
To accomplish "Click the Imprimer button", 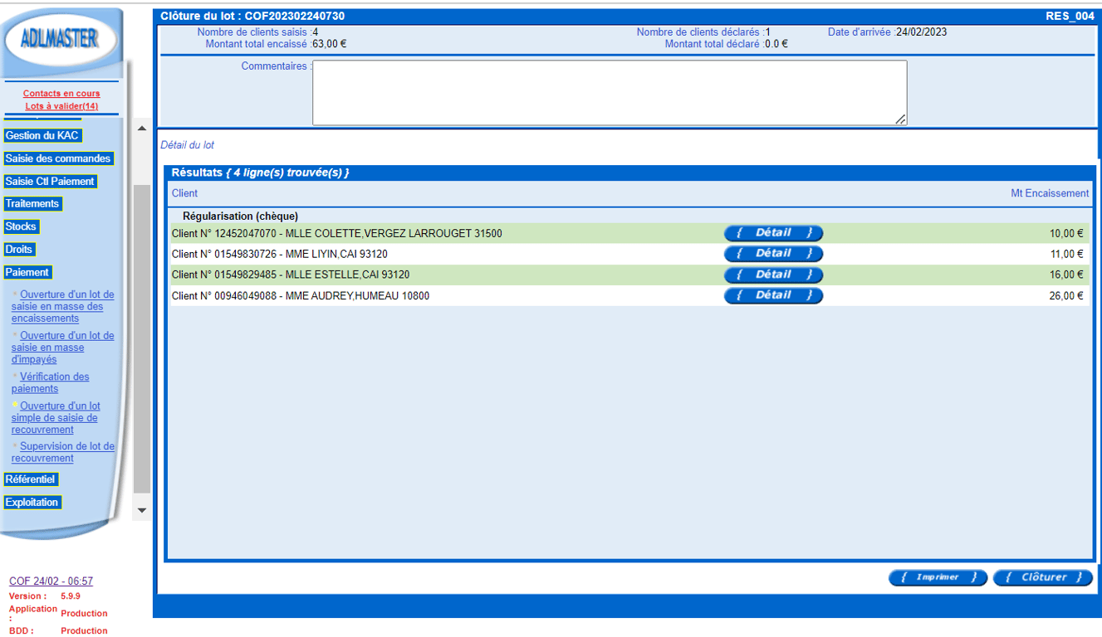I will [x=938, y=577].
